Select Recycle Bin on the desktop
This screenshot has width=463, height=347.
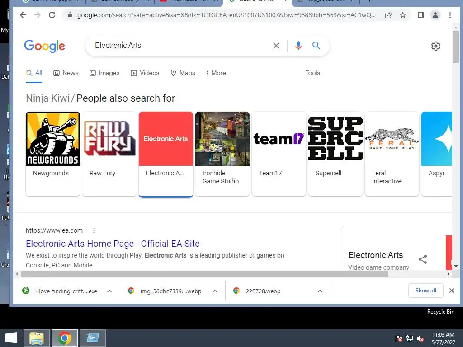pyautogui.click(x=440, y=312)
